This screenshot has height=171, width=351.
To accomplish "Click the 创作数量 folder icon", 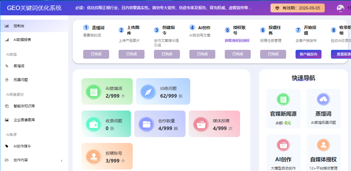I will [146, 124].
